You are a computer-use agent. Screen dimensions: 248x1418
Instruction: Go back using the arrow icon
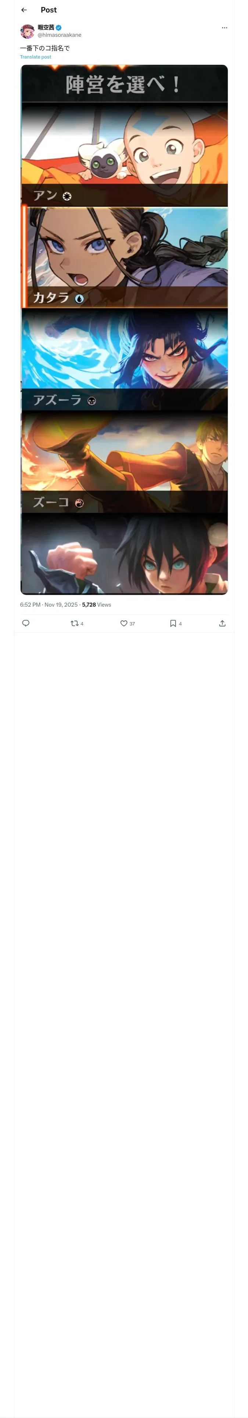pos(24,10)
